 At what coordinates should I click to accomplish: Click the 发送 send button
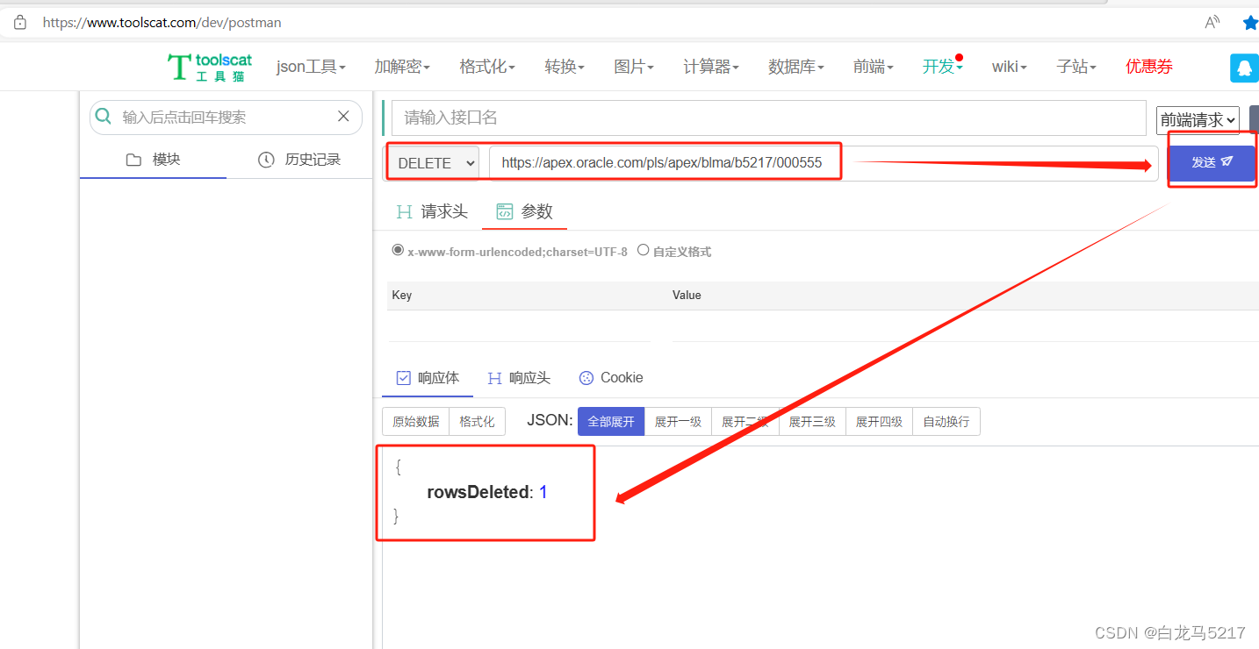point(1212,162)
